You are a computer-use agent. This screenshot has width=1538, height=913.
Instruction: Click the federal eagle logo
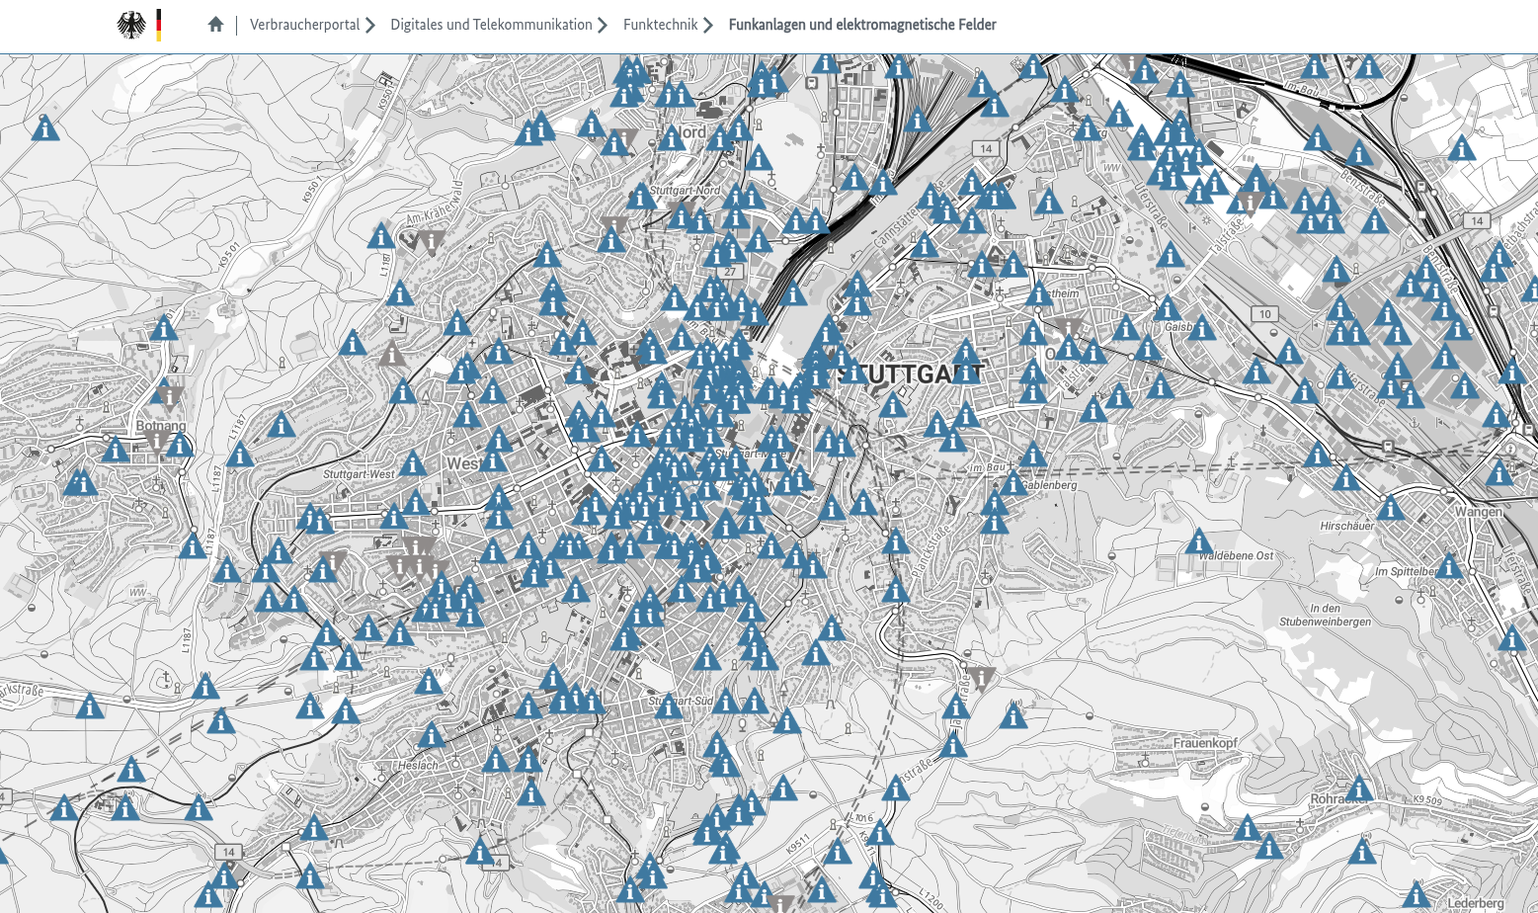pyautogui.click(x=131, y=25)
